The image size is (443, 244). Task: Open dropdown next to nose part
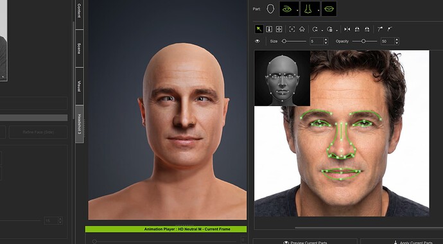pyautogui.click(x=318, y=11)
